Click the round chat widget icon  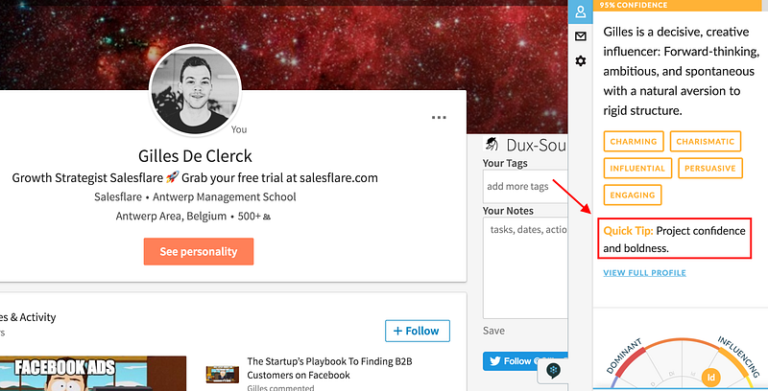[x=554, y=371]
